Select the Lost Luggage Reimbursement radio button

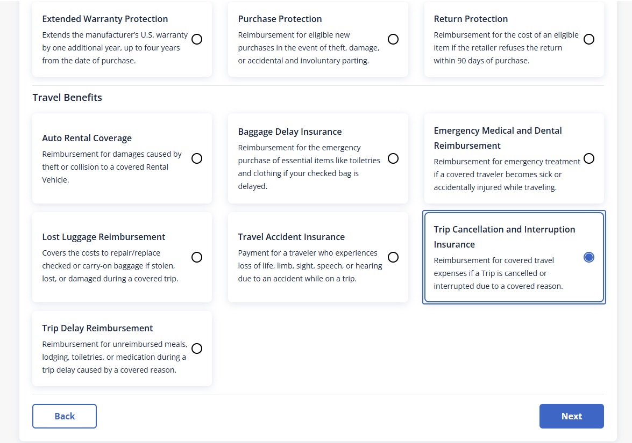[x=197, y=257]
